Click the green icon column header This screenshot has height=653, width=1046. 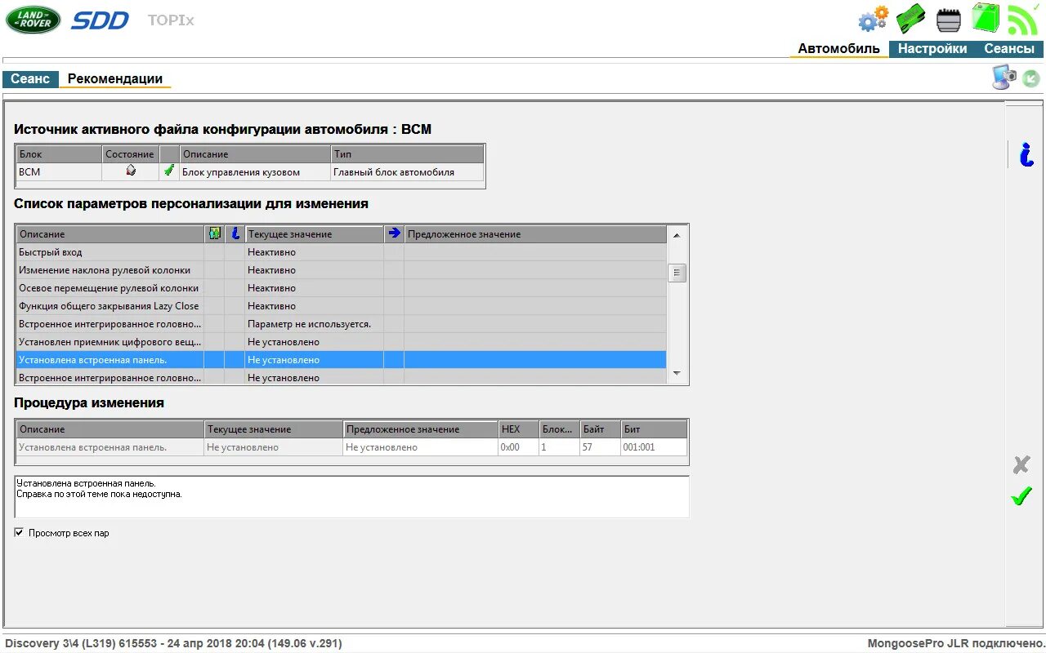click(x=214, y=234)
